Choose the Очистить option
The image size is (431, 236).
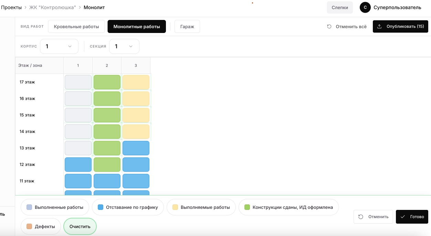80,226
